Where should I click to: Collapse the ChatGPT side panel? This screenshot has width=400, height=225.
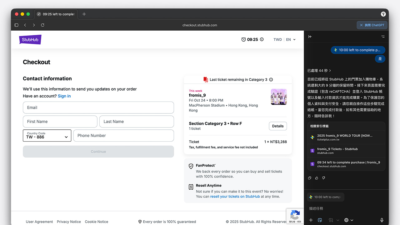[x=310, y=37]
